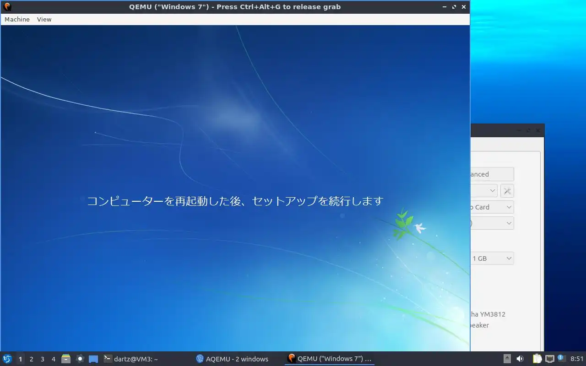Image resolution: width=586 pixels, height=366 pixels.
Task: Open the update notifier tray icon
Action: pos(561,359)
